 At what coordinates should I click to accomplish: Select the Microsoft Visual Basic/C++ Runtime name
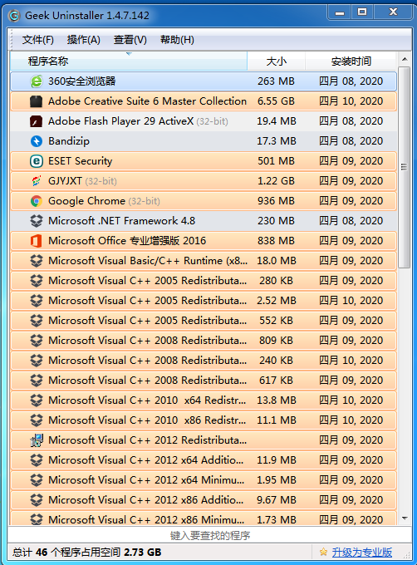point(148,261)
